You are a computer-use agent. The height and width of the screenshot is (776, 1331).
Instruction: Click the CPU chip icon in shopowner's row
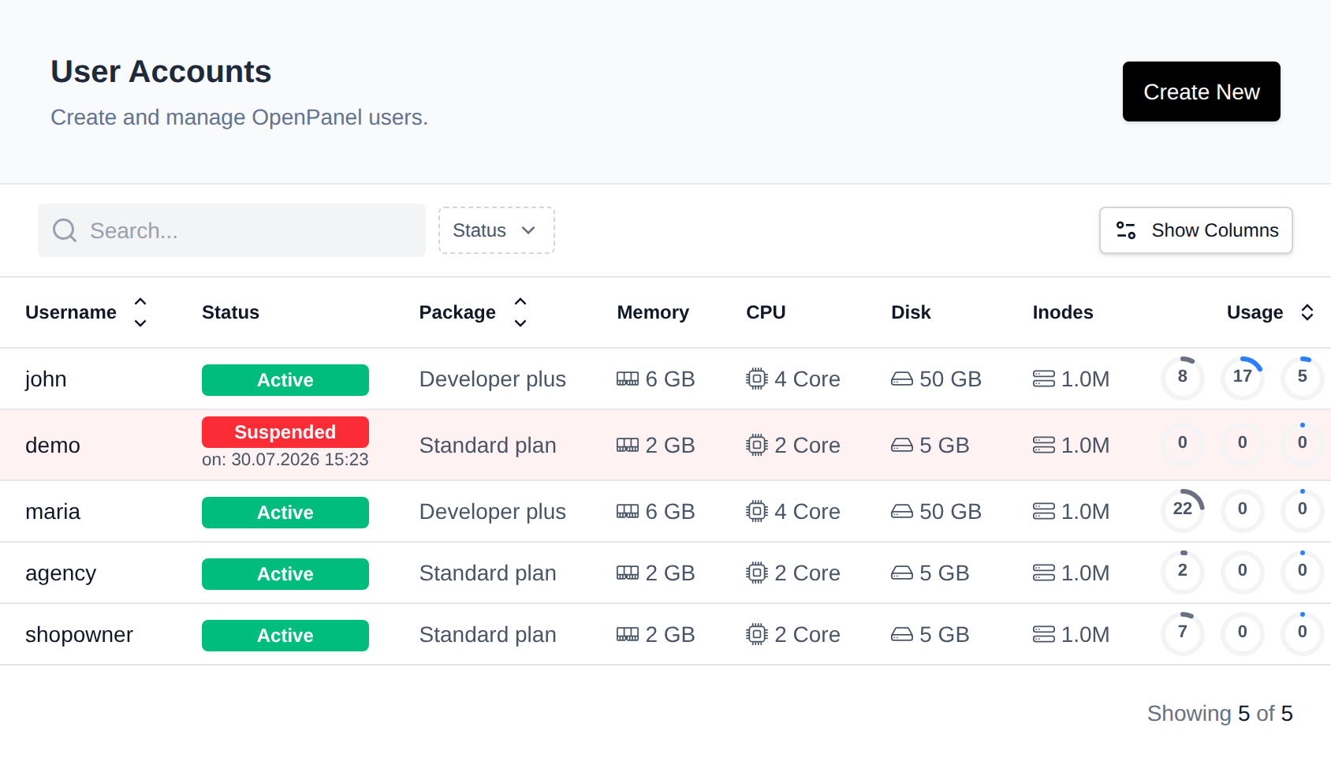(x=757, y=635)
